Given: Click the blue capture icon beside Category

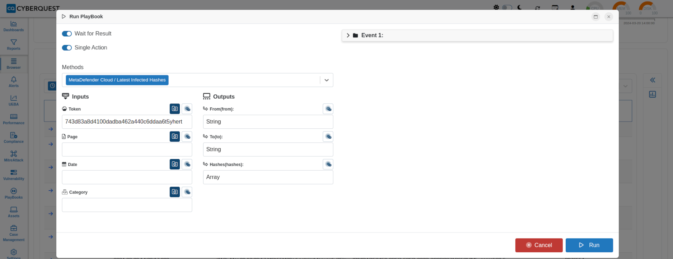Looking at the screenshot, I should pos(175,192).
